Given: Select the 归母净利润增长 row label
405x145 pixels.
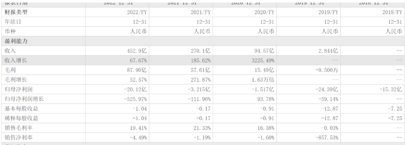Looking at the screenshot, I should (x=24, y=99).
